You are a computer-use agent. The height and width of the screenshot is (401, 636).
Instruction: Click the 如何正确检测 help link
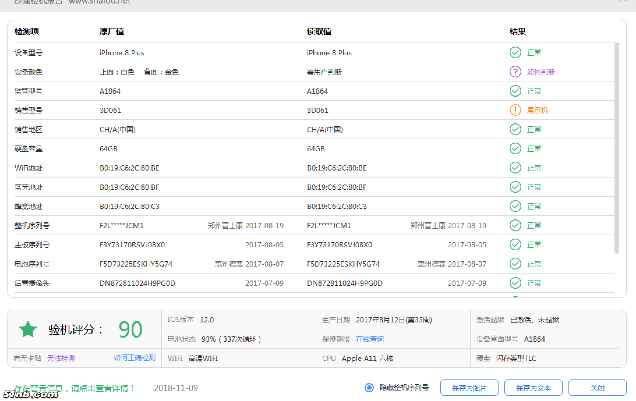[134, 358]
